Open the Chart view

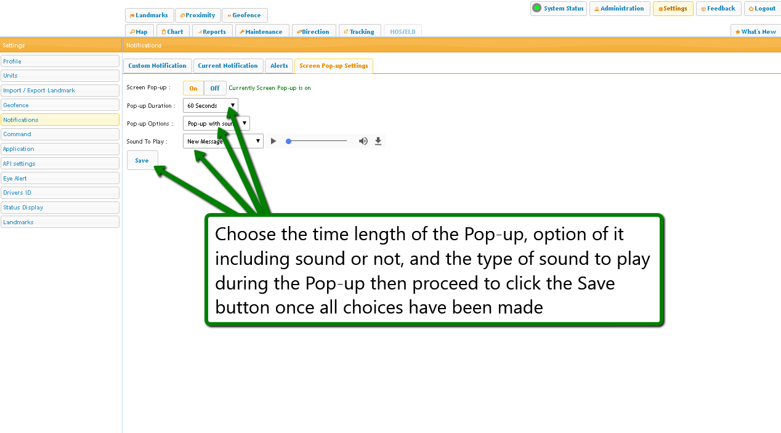(172, 31)
